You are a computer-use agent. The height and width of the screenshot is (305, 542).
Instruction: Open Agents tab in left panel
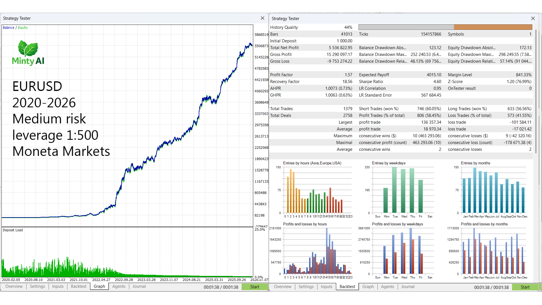click(x=119, y=286)
